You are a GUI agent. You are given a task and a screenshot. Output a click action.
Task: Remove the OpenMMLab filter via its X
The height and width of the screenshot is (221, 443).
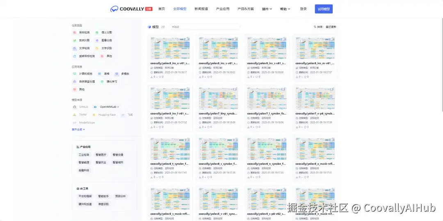tap(118, 107)
